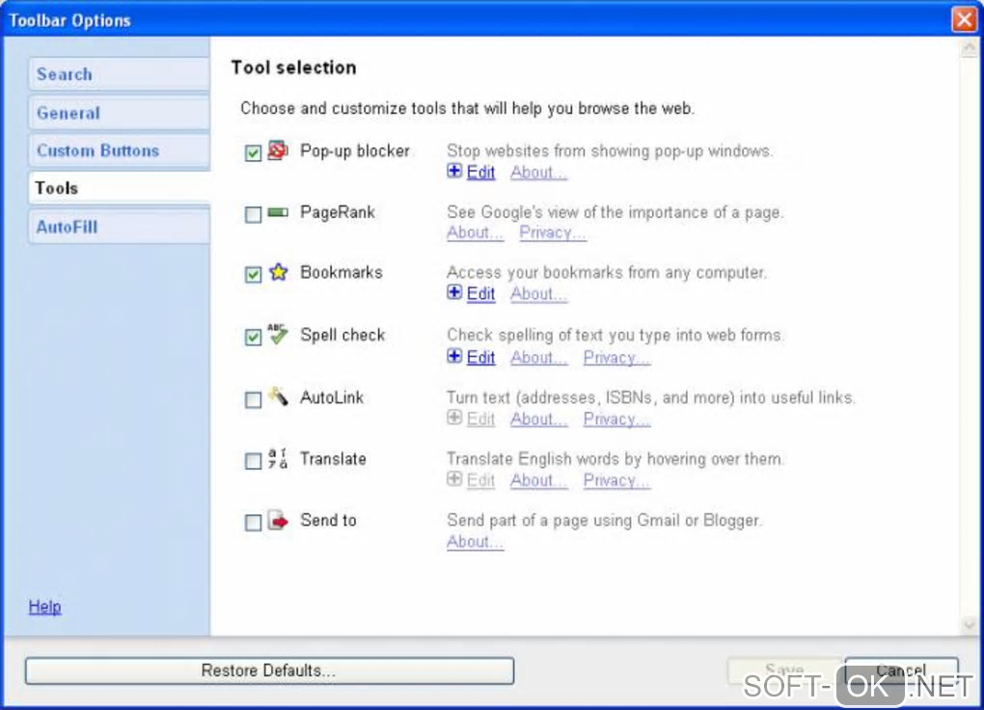Uncheck the Bookmarks checkbox
The height and width of the screenshot is (710, 984).
253,274
